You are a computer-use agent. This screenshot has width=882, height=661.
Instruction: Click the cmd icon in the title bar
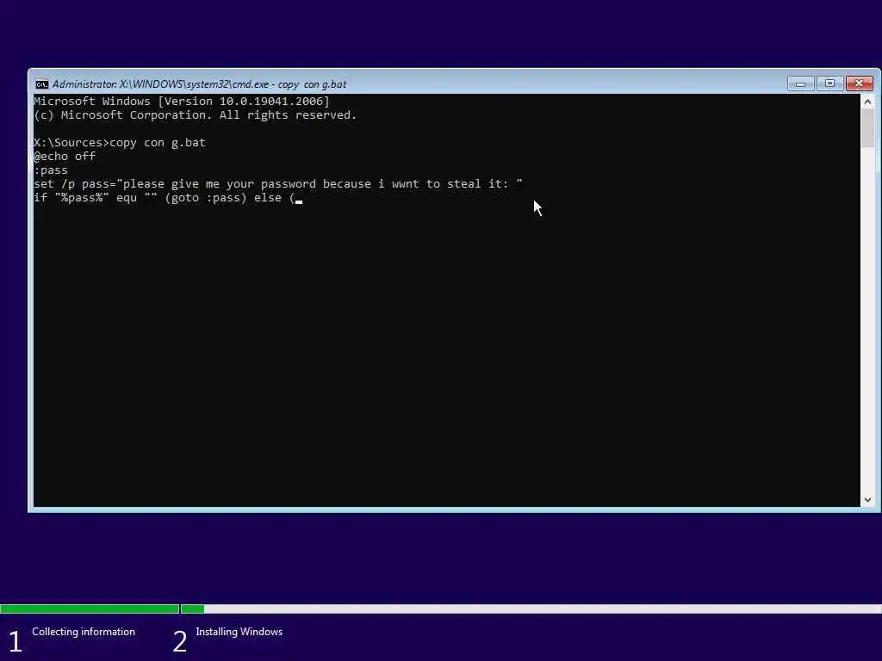[41, 84]
